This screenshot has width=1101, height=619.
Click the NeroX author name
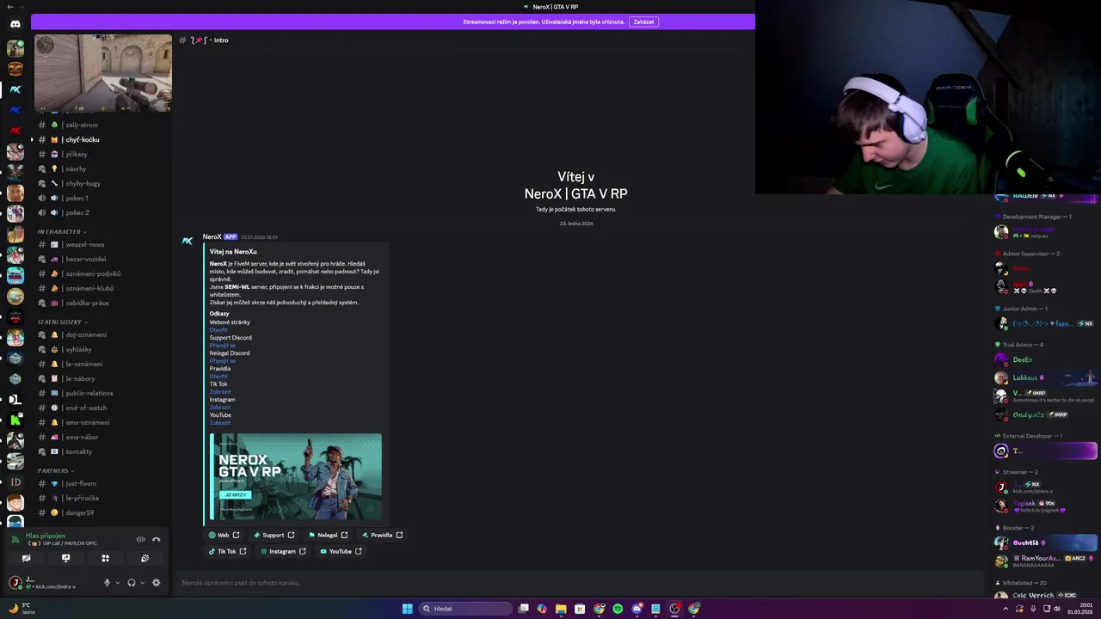tap(212, 236)
